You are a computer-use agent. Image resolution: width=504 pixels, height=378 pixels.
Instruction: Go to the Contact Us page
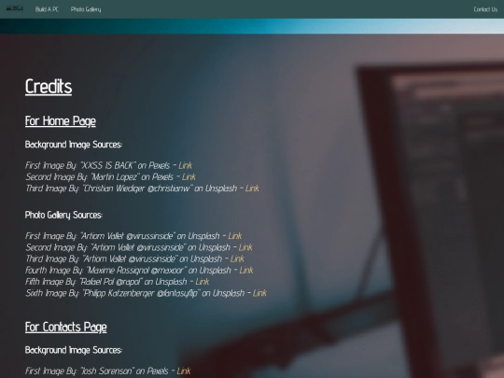click(x=485, y=9)
